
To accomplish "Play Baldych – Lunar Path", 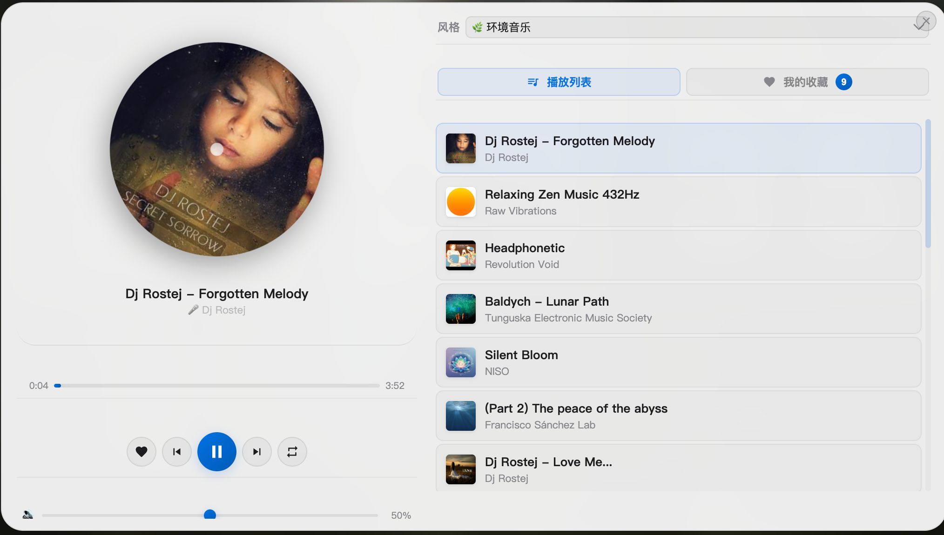I will click(678, 309).
